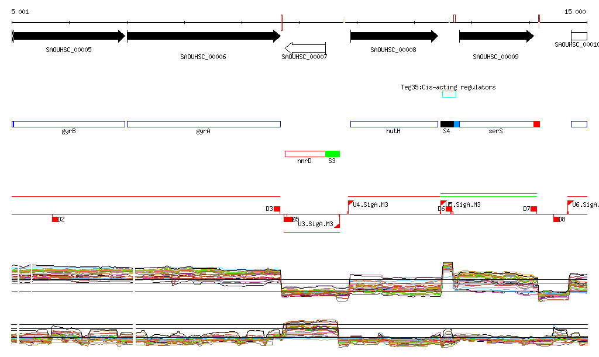This screenshot has height=357, width=599.
Task: Click the 15 000 position label
Action: (575, 12)
